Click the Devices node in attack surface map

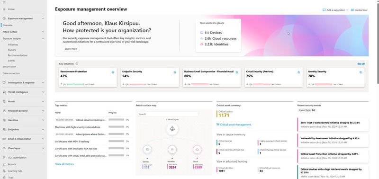[x=147, y=150]
